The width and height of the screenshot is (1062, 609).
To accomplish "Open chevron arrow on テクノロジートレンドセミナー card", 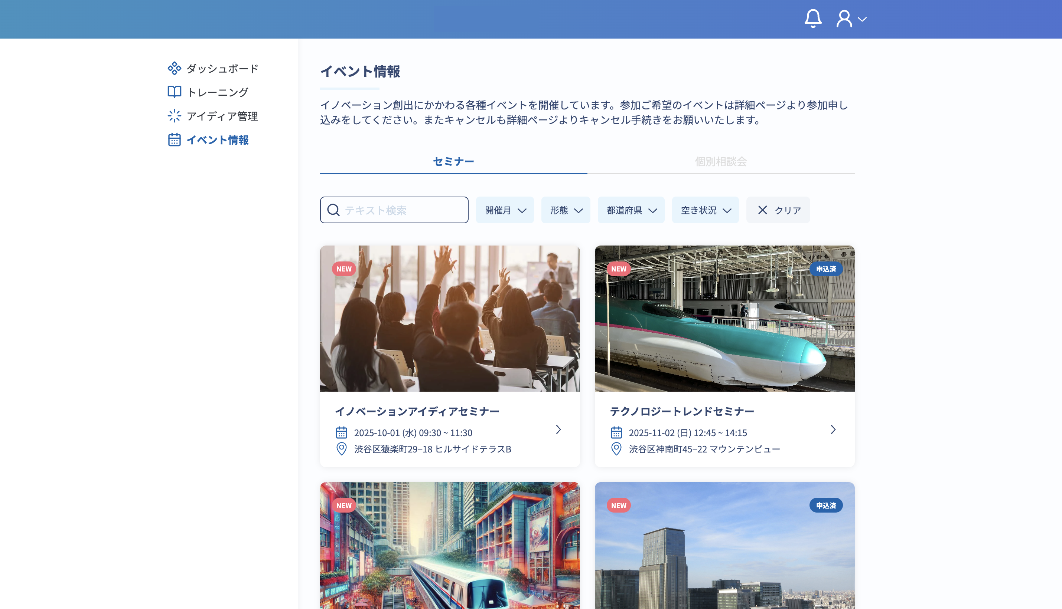I will pos(833,429).
